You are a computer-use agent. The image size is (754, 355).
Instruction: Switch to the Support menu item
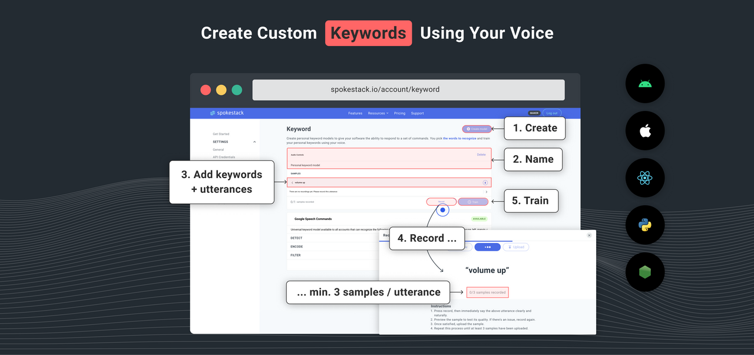(x=418, y=113)
